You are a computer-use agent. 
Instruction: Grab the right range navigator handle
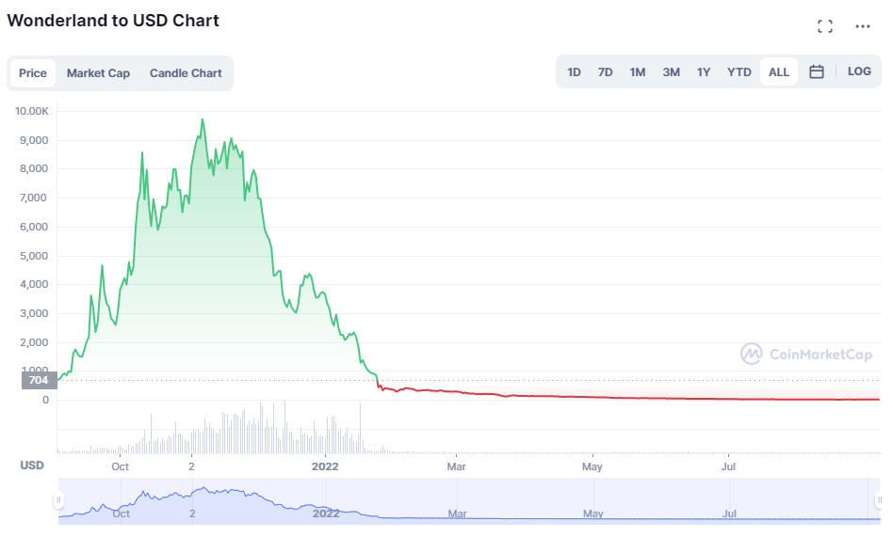point(879,500)
